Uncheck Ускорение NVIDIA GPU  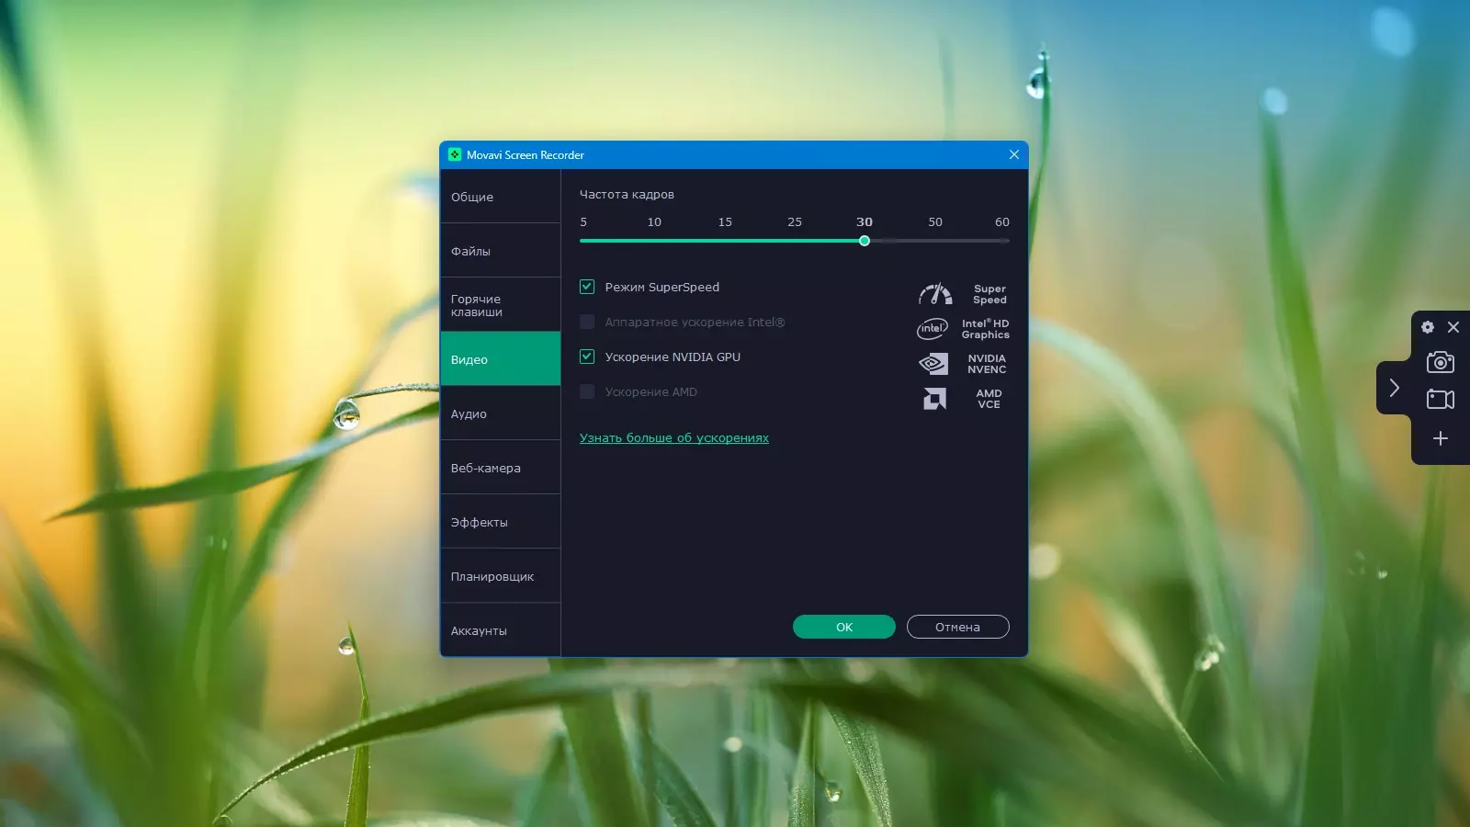pos(587,357)
